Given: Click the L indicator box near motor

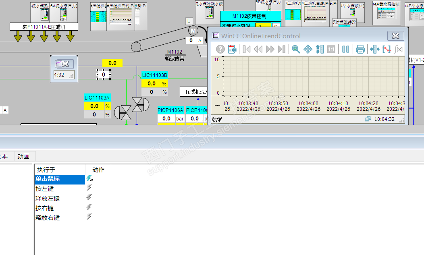Looking at the screenshot, I should tap(189, 21).
